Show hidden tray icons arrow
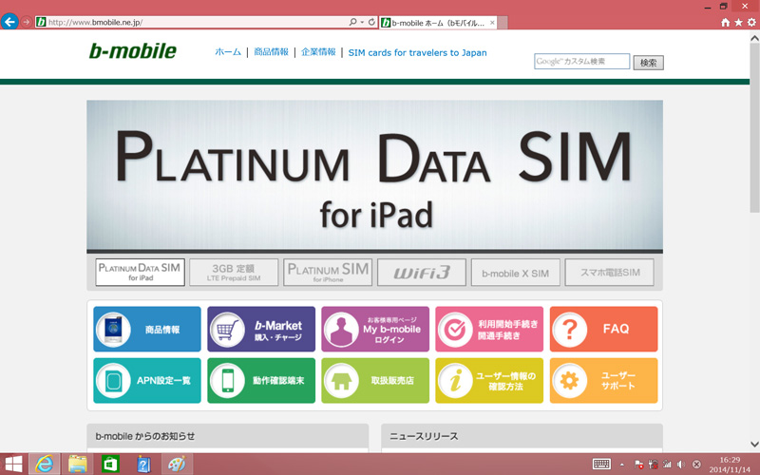760x475 pixels. coord(622,465)
